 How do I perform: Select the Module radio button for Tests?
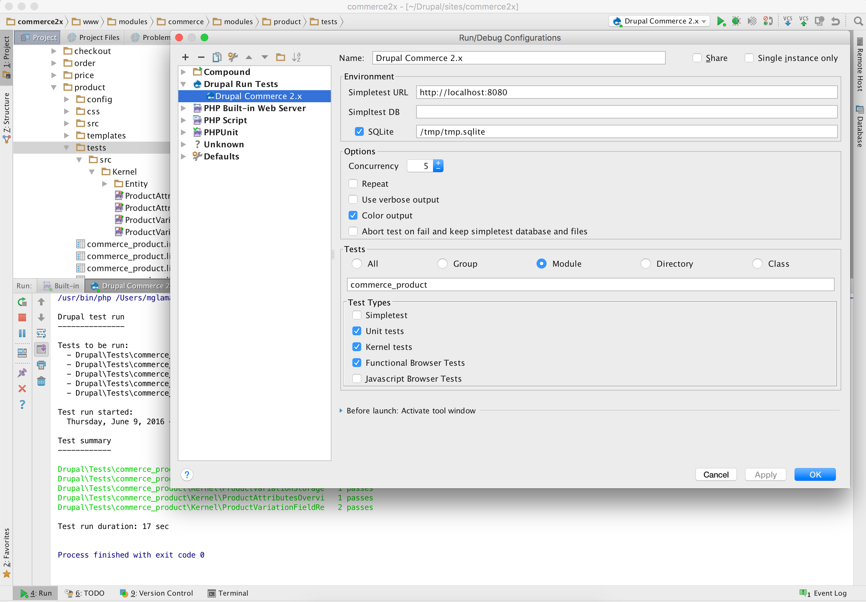[540, 263]
